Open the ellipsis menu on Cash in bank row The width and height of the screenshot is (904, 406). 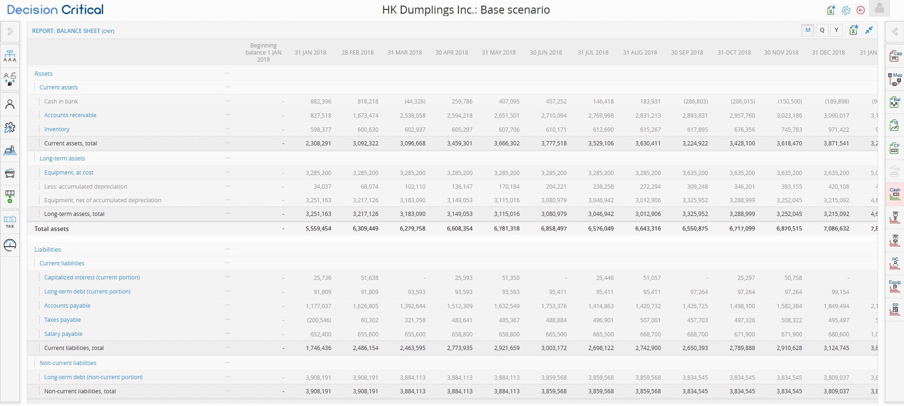click(227, 101)
